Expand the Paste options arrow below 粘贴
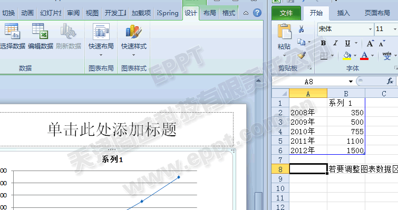Screen dimensions: 398x210 click(284, 55)
